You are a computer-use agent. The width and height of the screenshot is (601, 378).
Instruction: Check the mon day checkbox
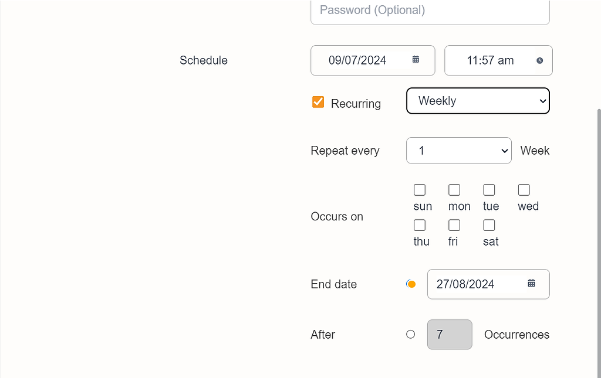(x=454, y=190)
